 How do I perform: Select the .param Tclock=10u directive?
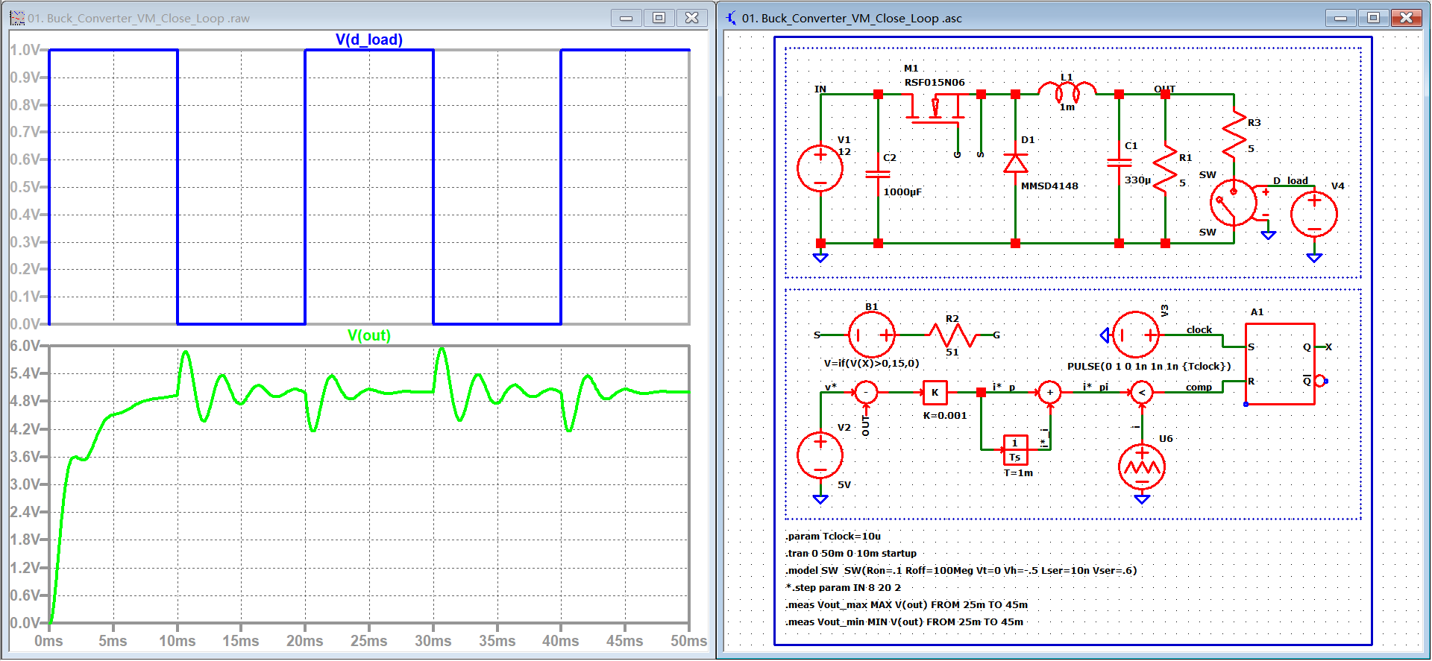[x=832, y=537]
